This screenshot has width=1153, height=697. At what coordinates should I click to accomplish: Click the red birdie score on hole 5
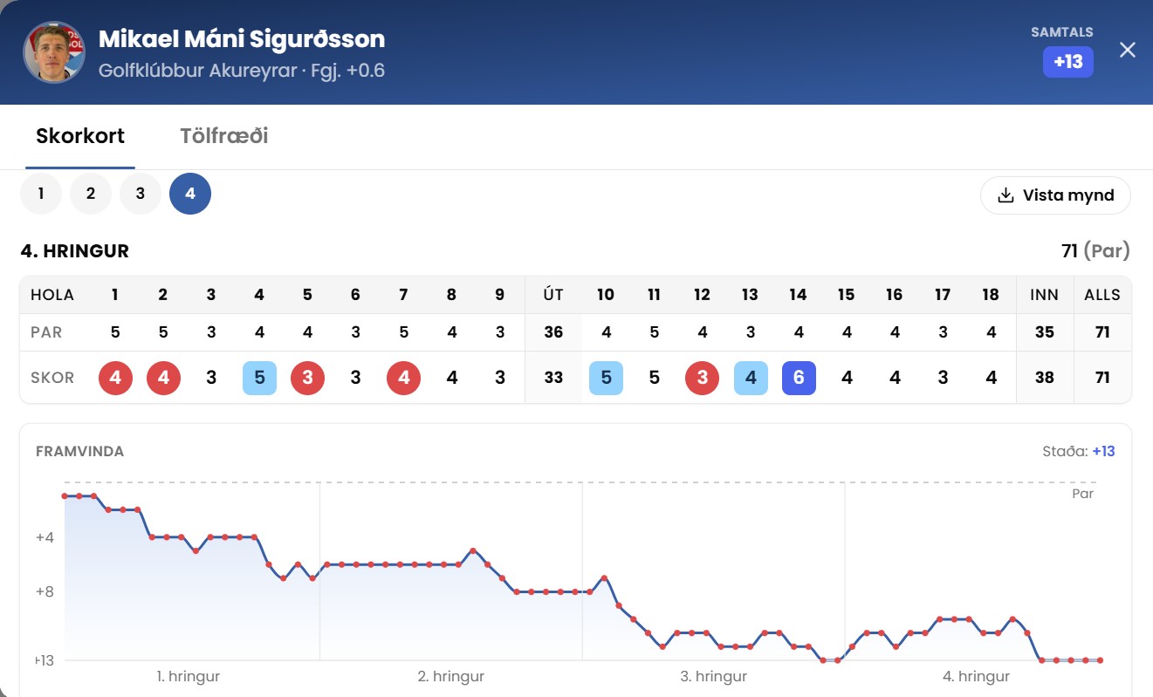coord(307,378)
